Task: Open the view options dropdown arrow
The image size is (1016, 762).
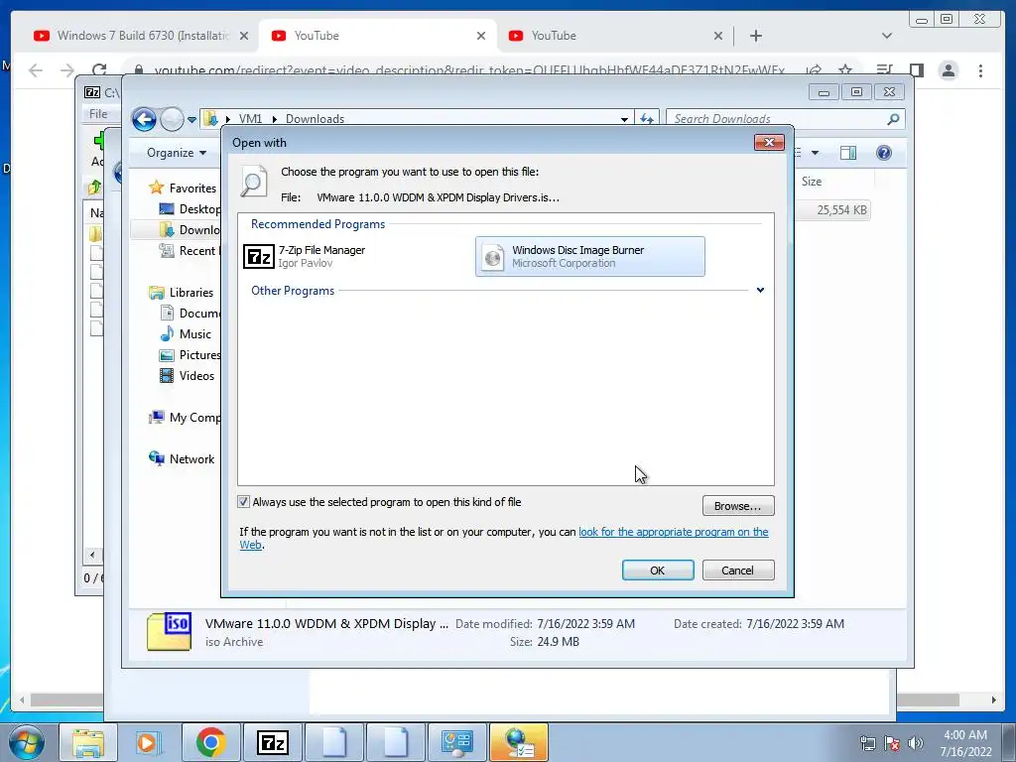Action: (816, 153)
